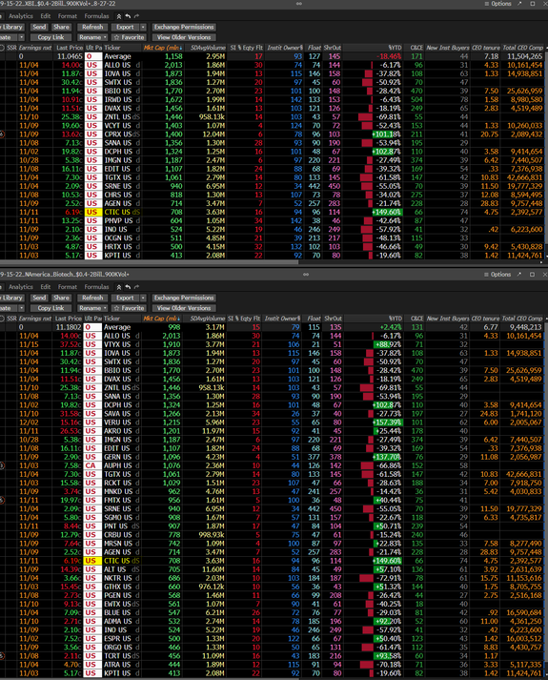Click Exchange Permissions in NAmerica Biotech window
Screen dimensions: 548x680
184,298
